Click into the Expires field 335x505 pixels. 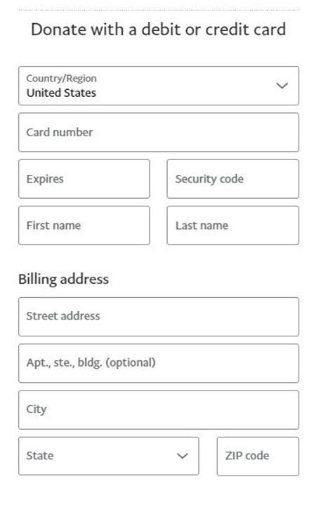point(84,178)
